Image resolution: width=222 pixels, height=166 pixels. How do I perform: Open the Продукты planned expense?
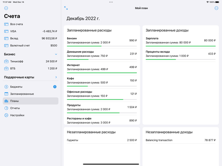102,108
